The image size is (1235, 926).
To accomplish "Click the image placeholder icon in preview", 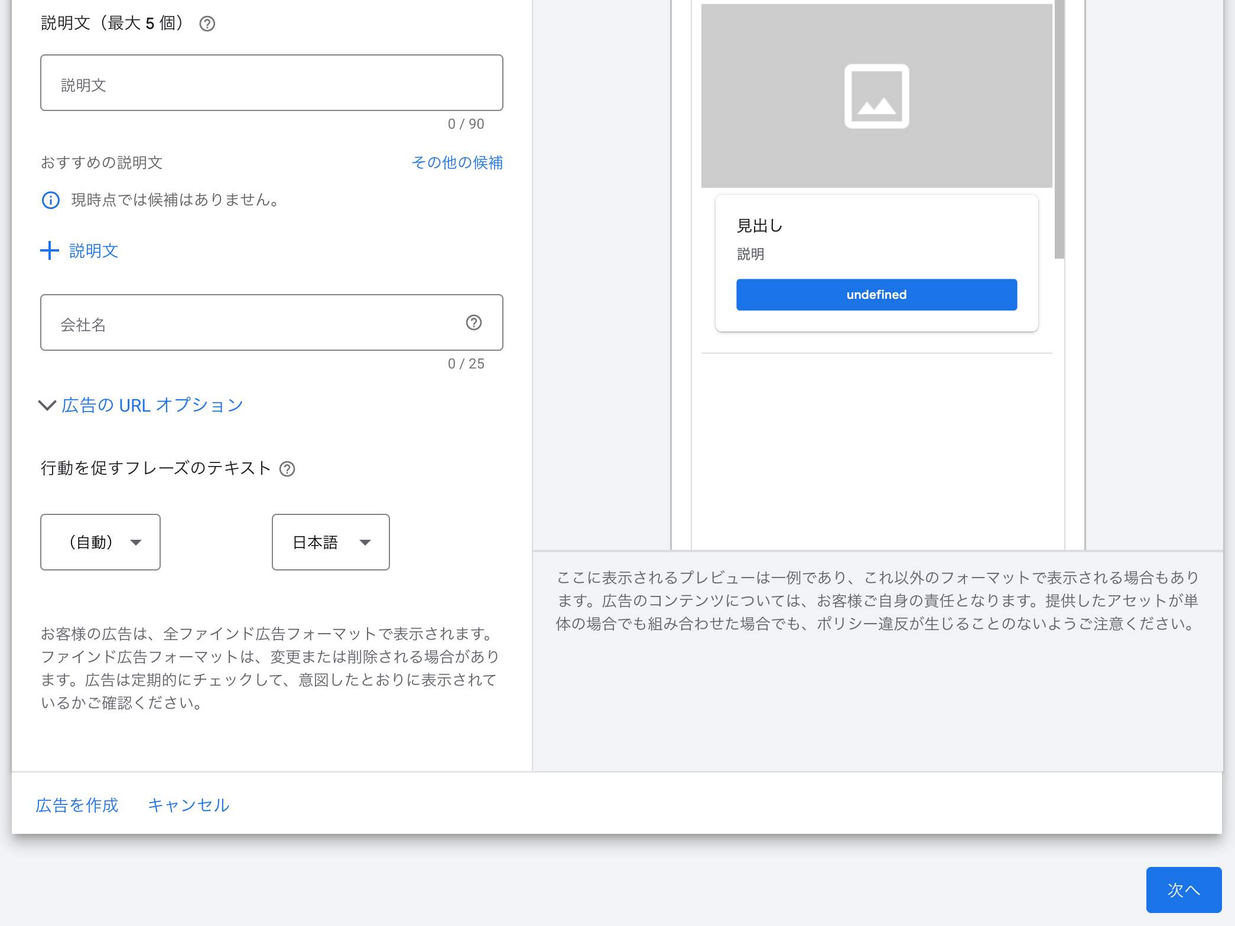I will [x=876, y=96].
